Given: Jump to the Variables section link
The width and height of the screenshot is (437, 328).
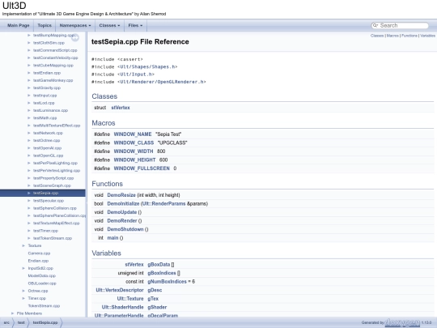Looking at the screenshot, I should (x=427, y=36).
